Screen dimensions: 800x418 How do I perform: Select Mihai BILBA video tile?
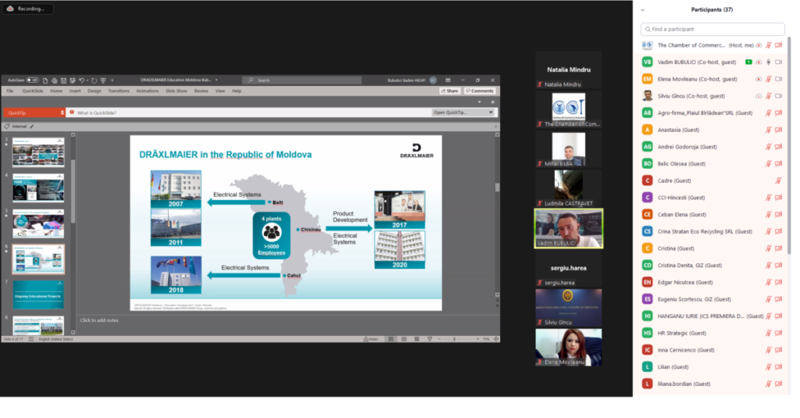(x=569, y=149)
